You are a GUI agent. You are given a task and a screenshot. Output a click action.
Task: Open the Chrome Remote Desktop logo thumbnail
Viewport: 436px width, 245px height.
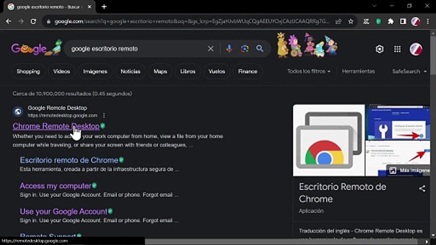click(x=329, y=140)
